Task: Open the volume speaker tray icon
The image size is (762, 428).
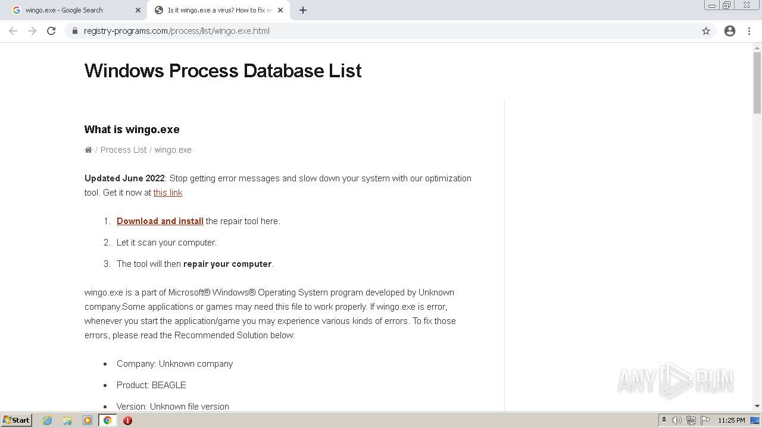Action: tap(676, 420)
